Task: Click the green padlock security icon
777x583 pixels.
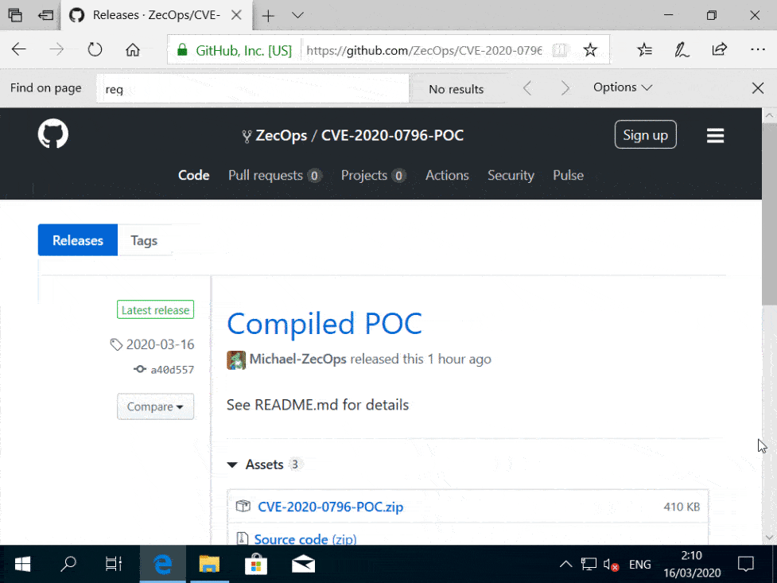Action: [182, 49]
